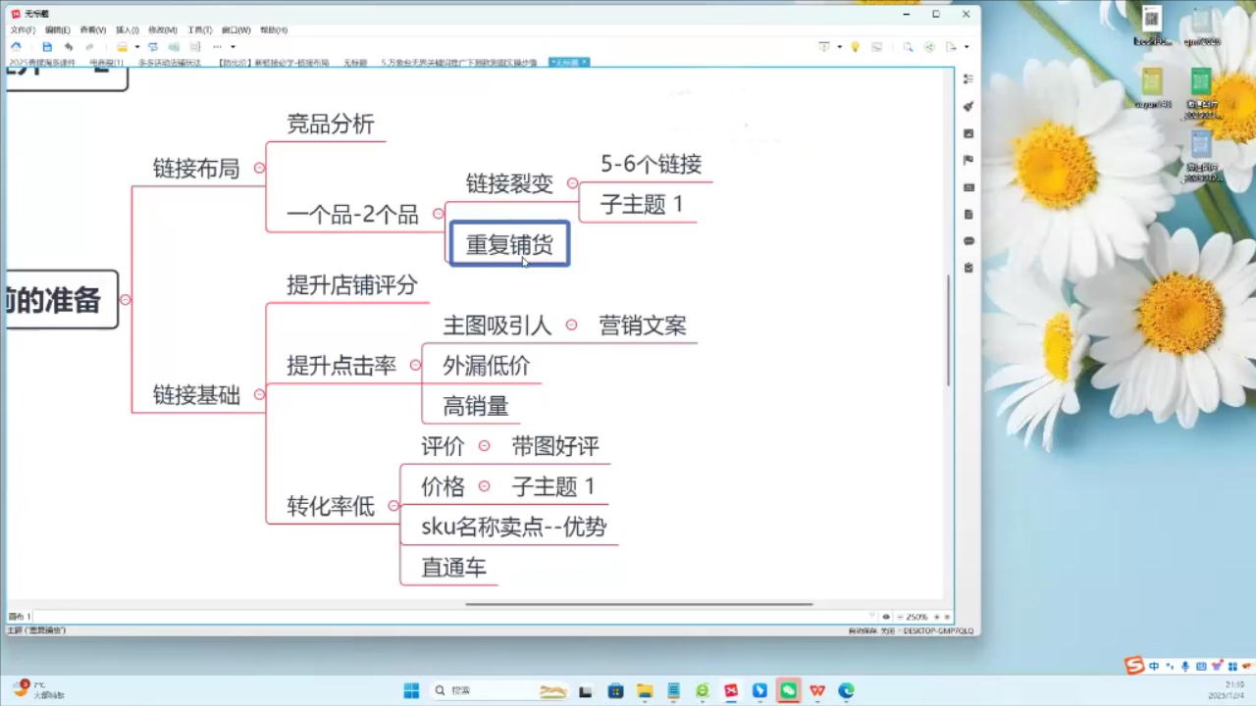This screenshot has height=706, width=1256.
Task: Collapse the 转化率低 branch toggle
Action: 393,506
